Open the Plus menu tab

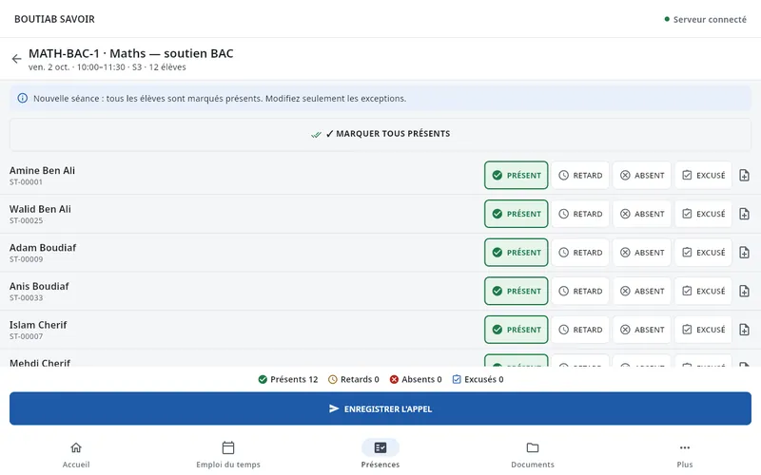685,454
